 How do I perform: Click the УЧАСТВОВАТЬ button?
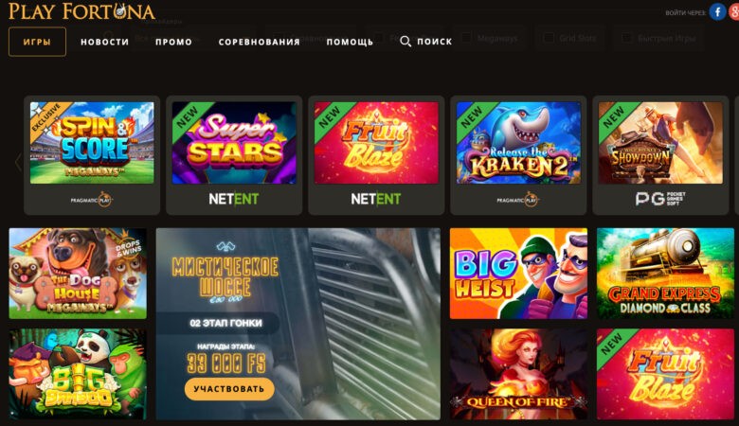tap(229, 389)
